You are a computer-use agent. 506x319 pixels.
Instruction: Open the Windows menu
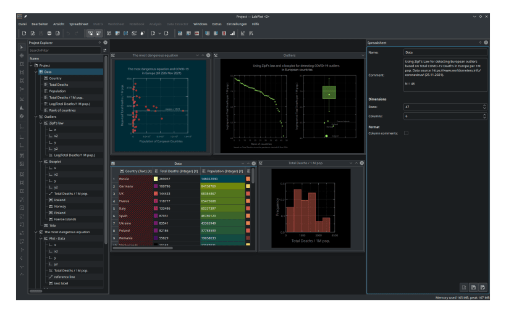click(200, 24)
